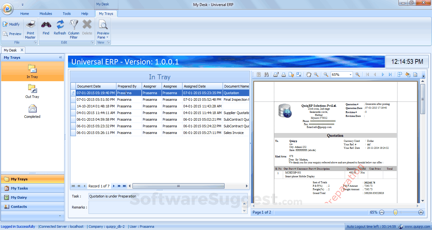The height and width of the screenshot is (230, 432).
Task: Close the My Desk document tab
Action: click(22, 50)
